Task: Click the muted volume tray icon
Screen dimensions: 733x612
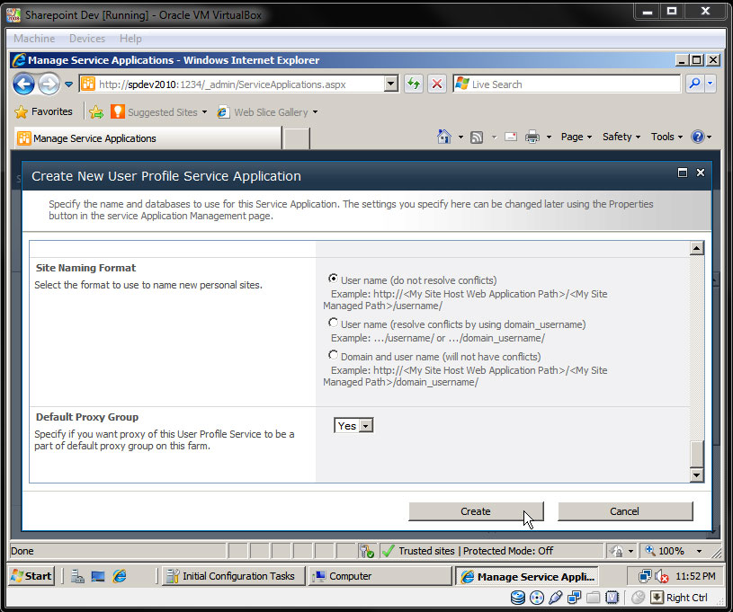Action: point(661,576)
